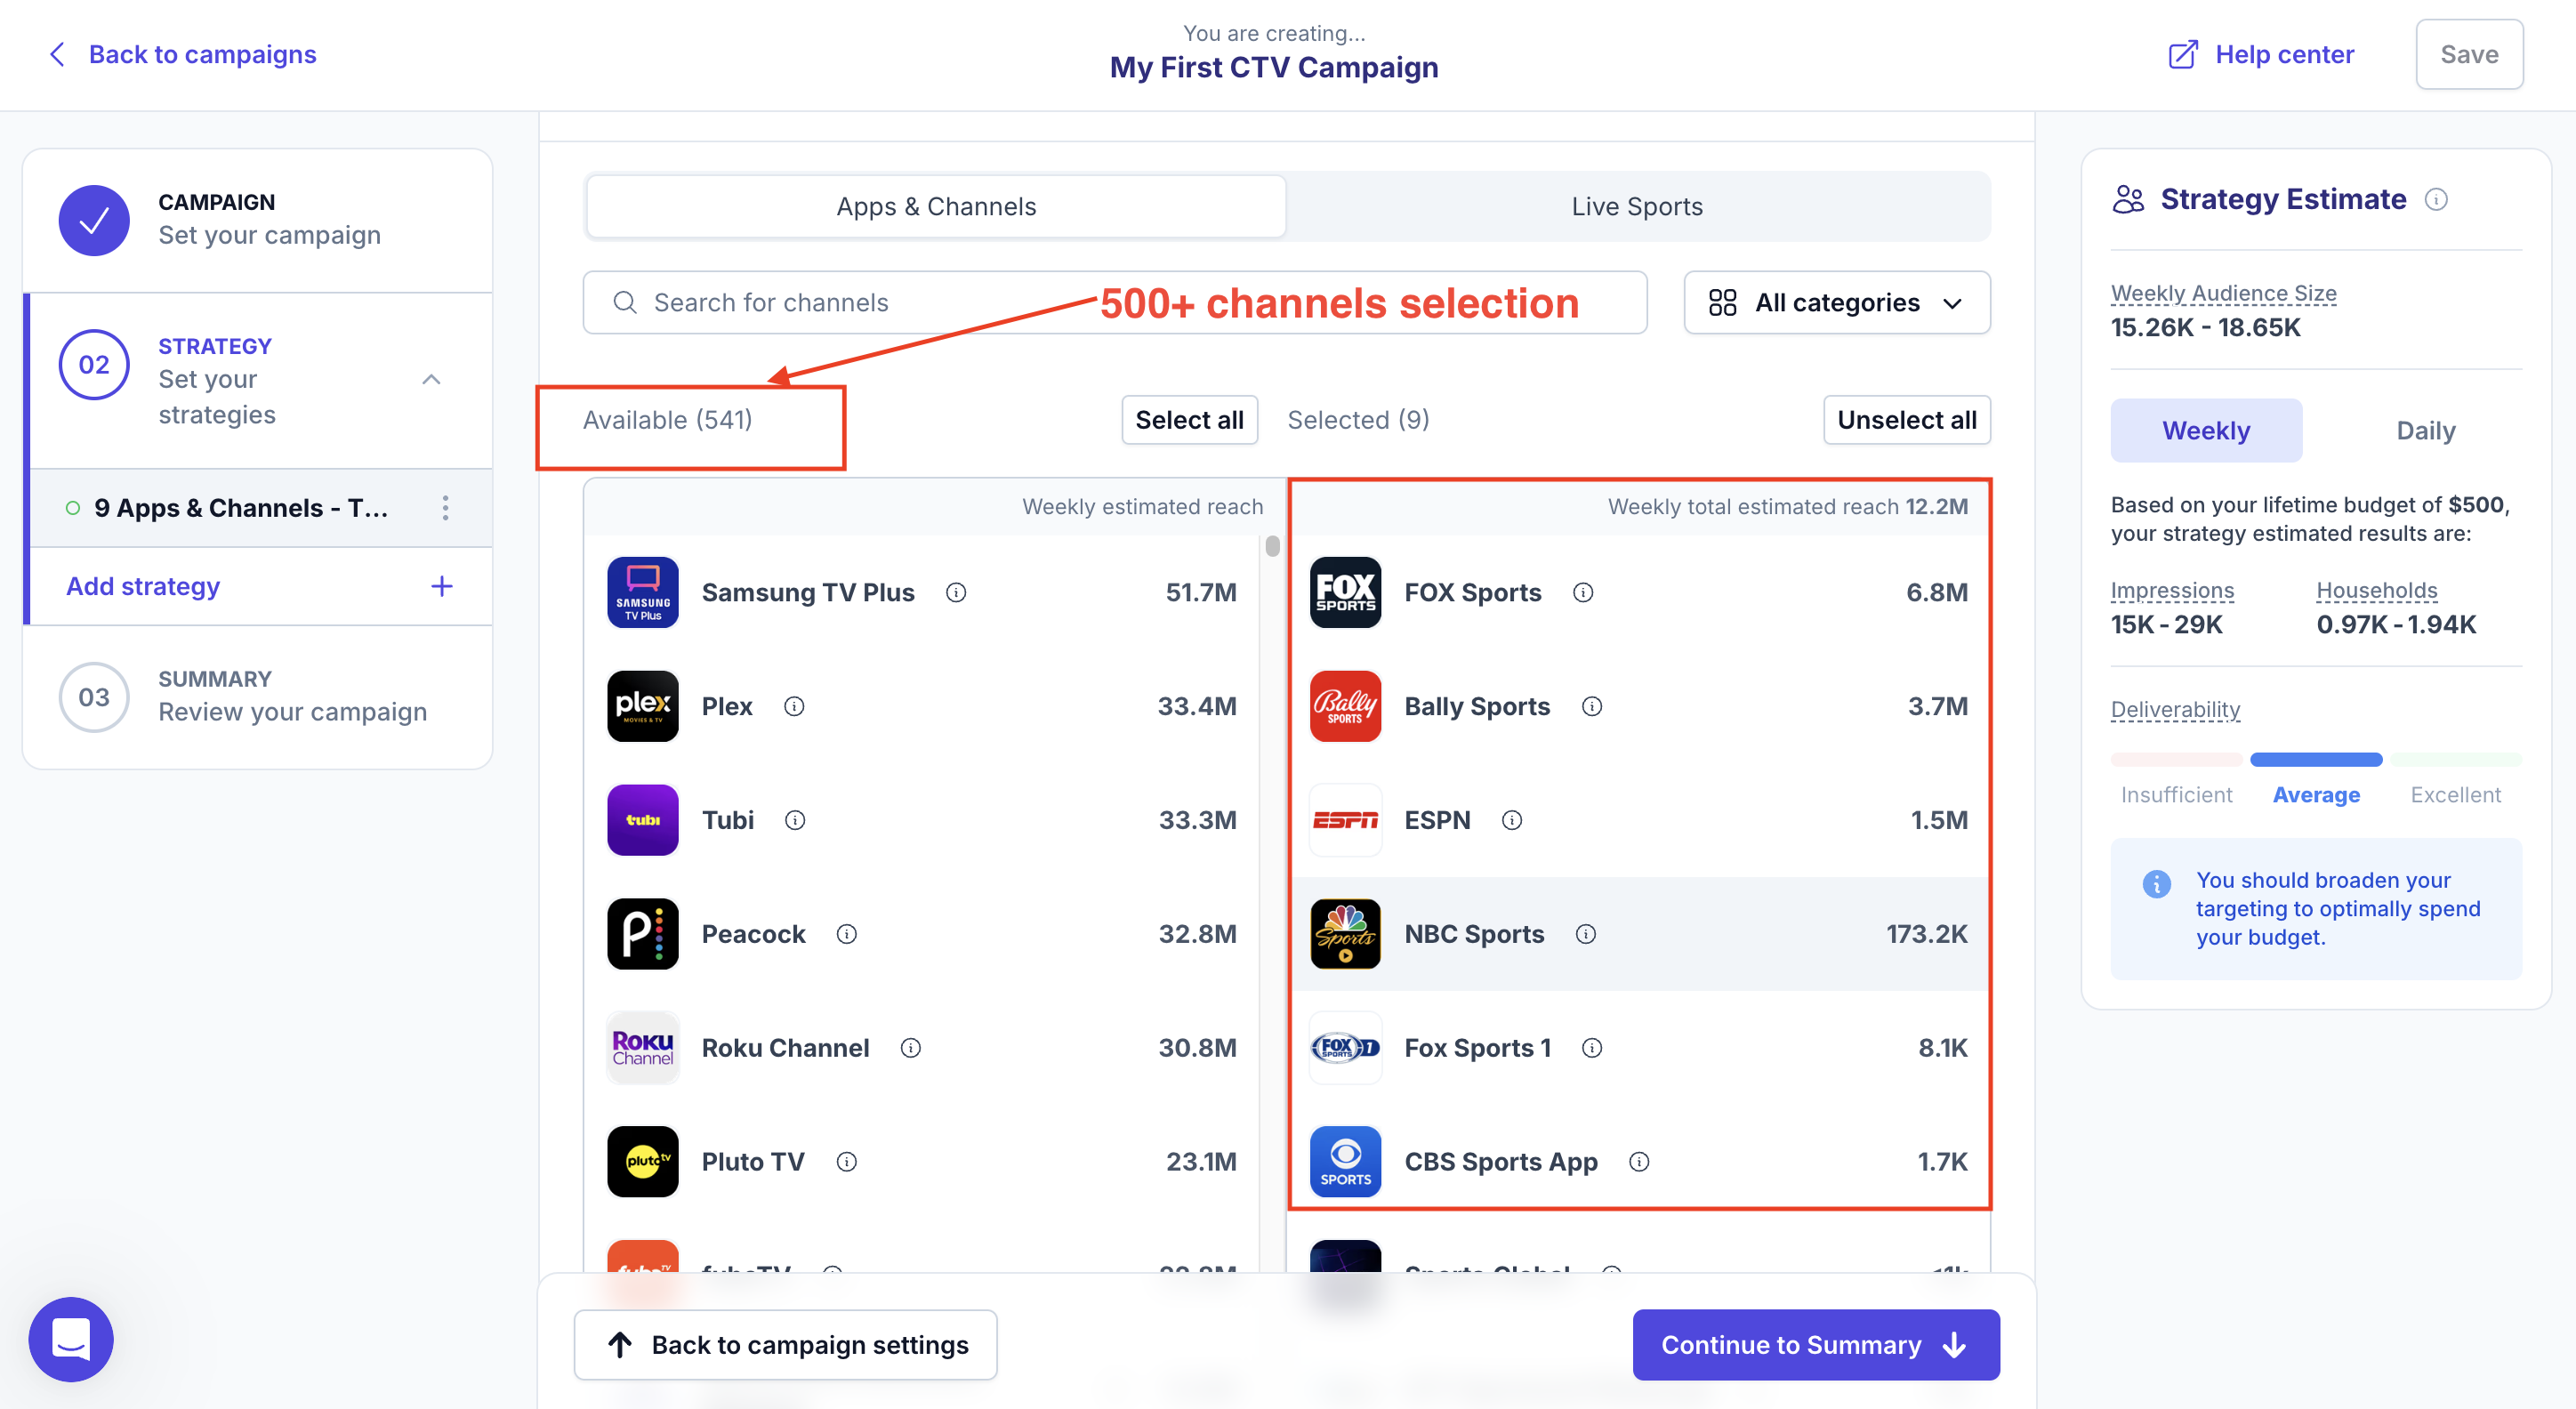Open info icon next to Fox Sports 1

click(1592, 1049)
